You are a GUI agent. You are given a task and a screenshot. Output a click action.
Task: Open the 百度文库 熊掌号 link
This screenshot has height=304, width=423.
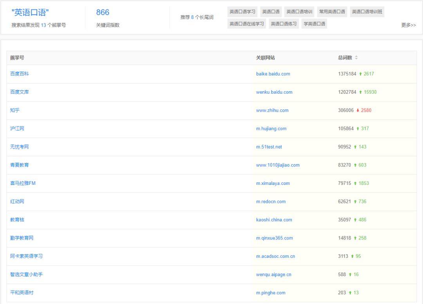click(20, 92)
